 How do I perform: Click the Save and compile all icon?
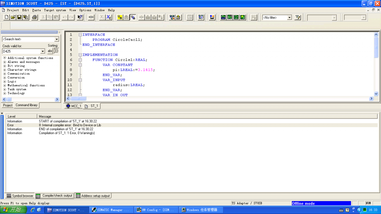(x=26, y=17)
